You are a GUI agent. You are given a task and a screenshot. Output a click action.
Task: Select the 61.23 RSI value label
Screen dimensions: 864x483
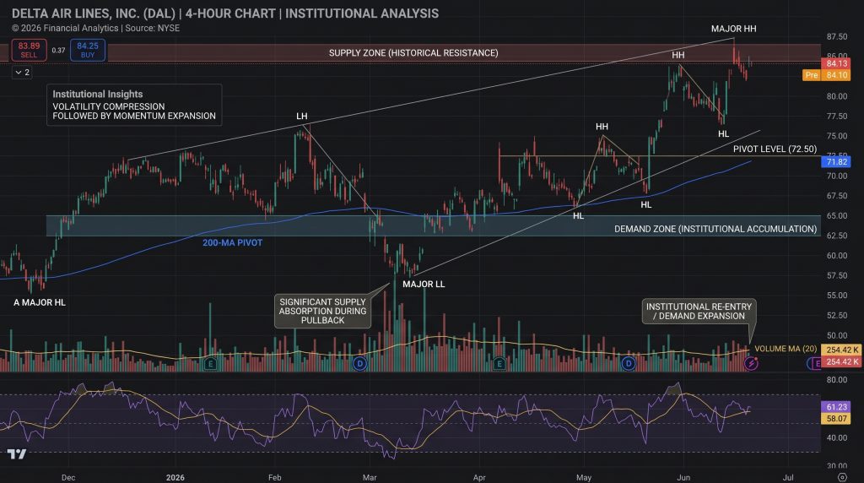tap(836, 407)
